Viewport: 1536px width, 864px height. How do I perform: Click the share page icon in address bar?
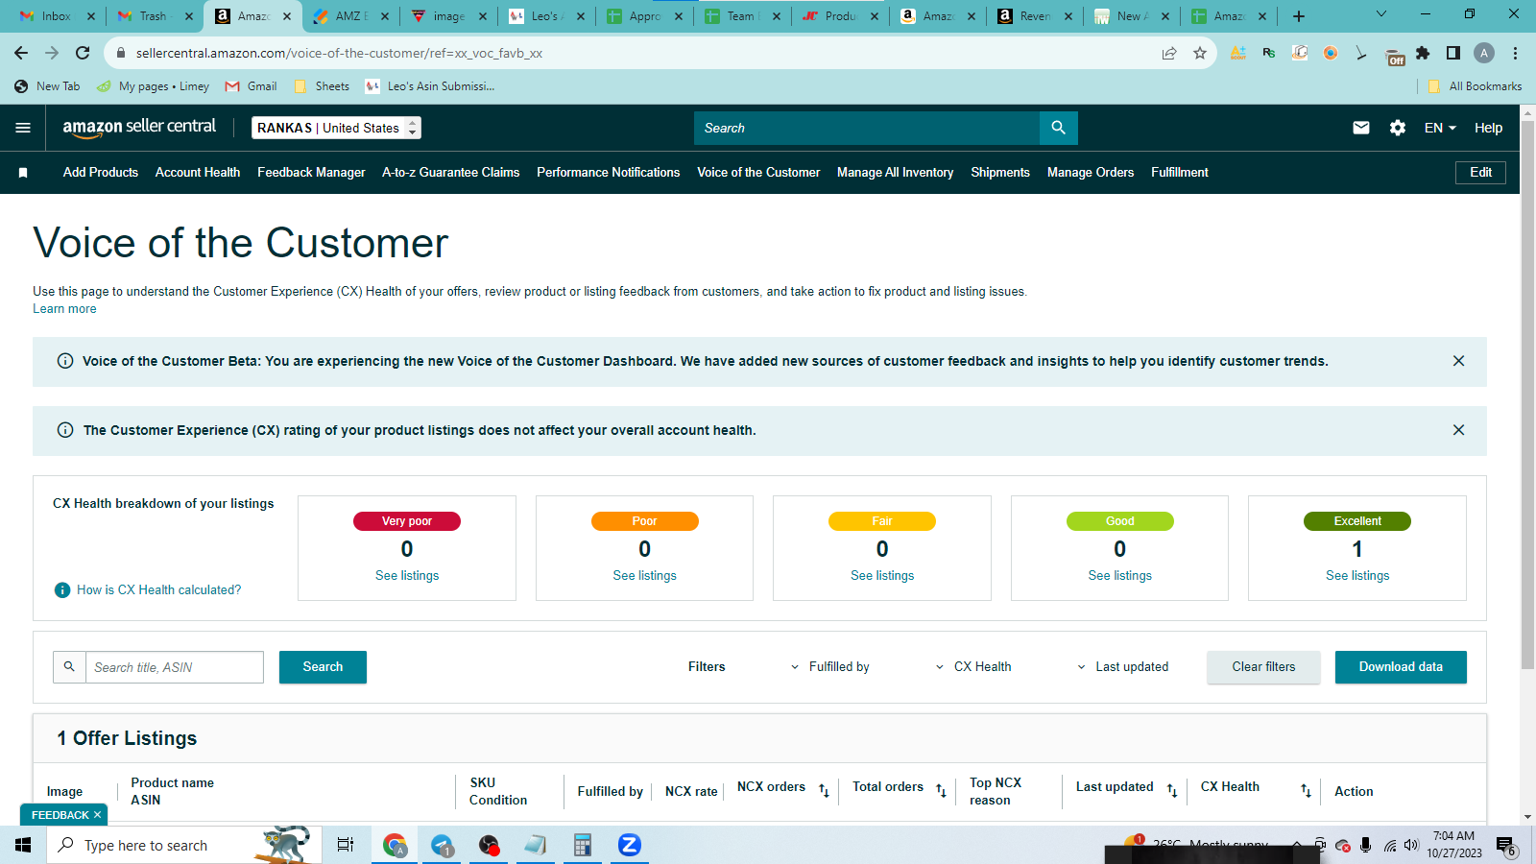pos(1169,53)
